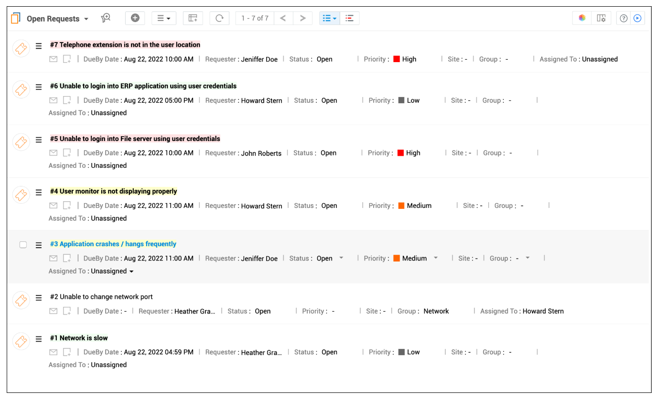This screenshot has width=656, height=402.
Task: Click the play tour icon
Action: tap(637, 18)
